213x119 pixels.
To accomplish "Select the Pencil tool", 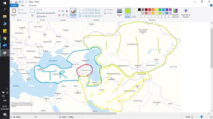I will [59, 11].
